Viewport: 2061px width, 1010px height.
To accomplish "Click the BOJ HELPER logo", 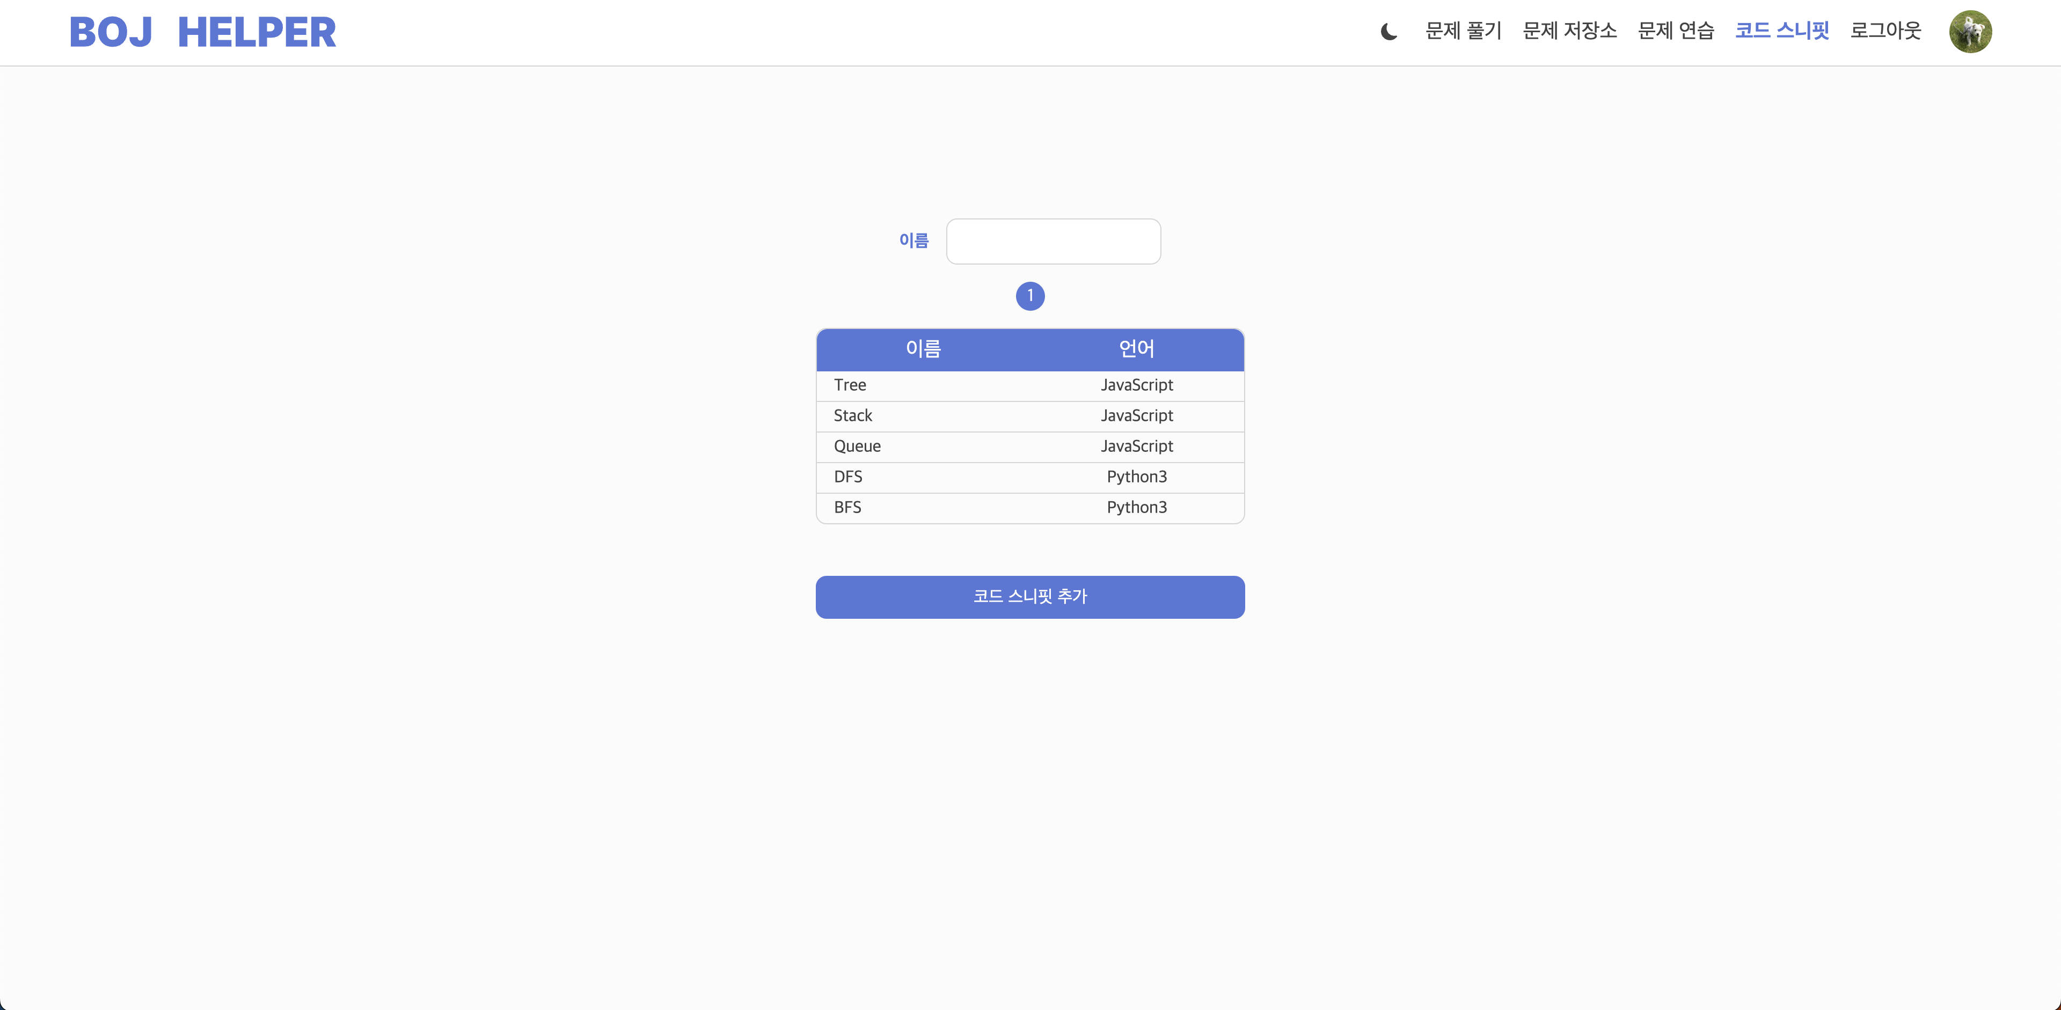I will (202, 33).
